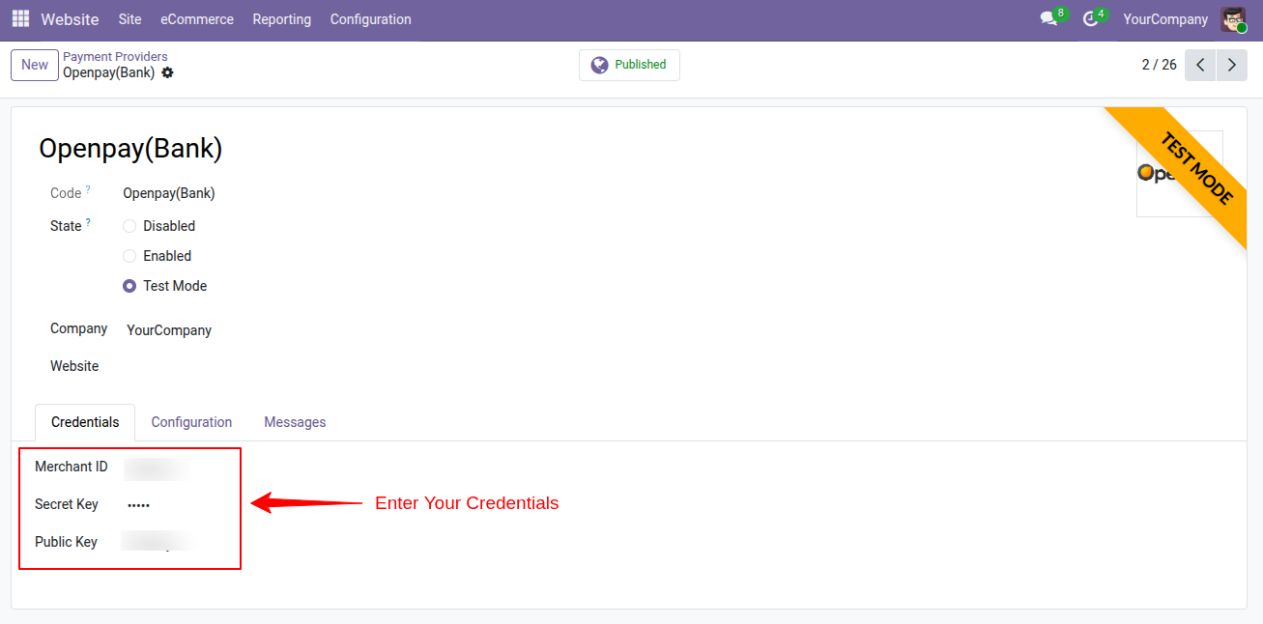Toggle the Published status button

tap(629, 65)
